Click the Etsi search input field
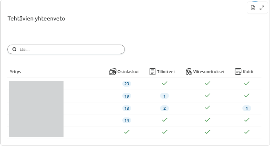The height and width of the screenshot is (147, 271). coord(66,49)
